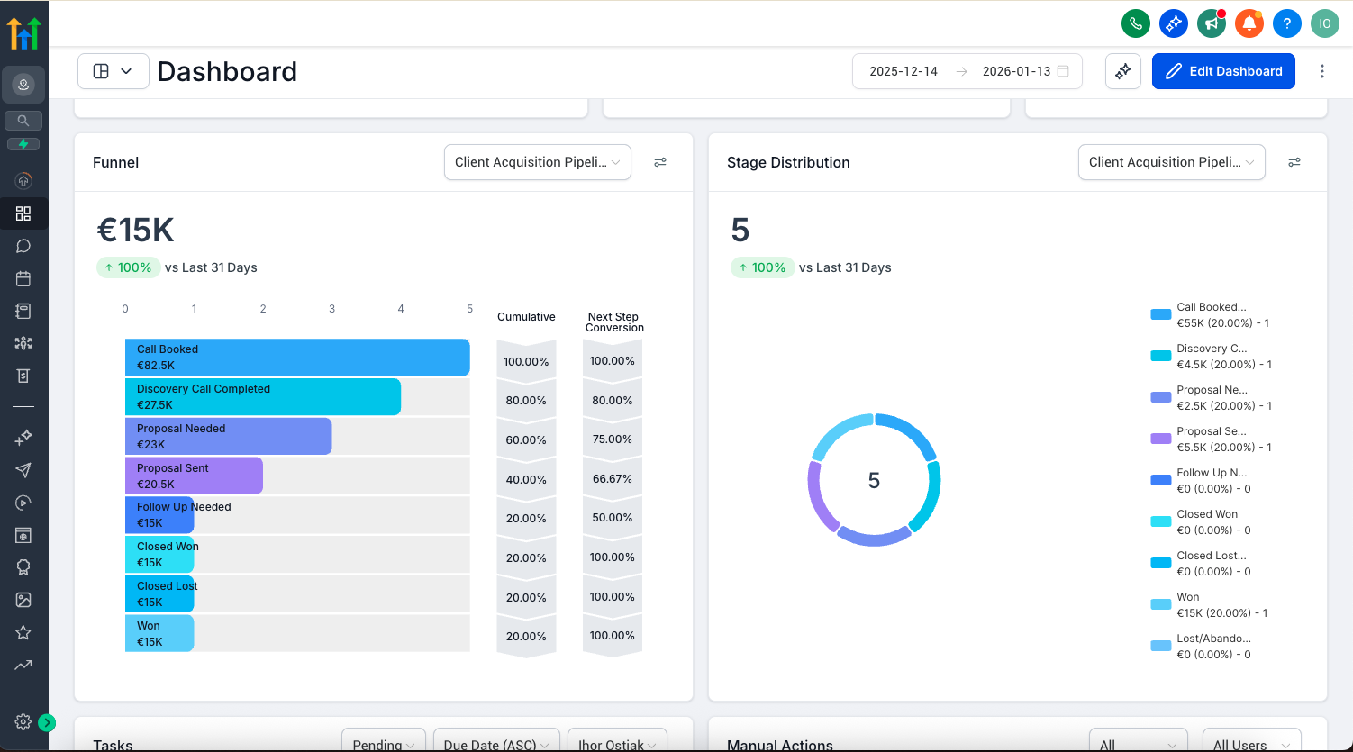Open Reporting trend-line icon in sidebar
The image size is (1353, 752).
click(23, 665)
